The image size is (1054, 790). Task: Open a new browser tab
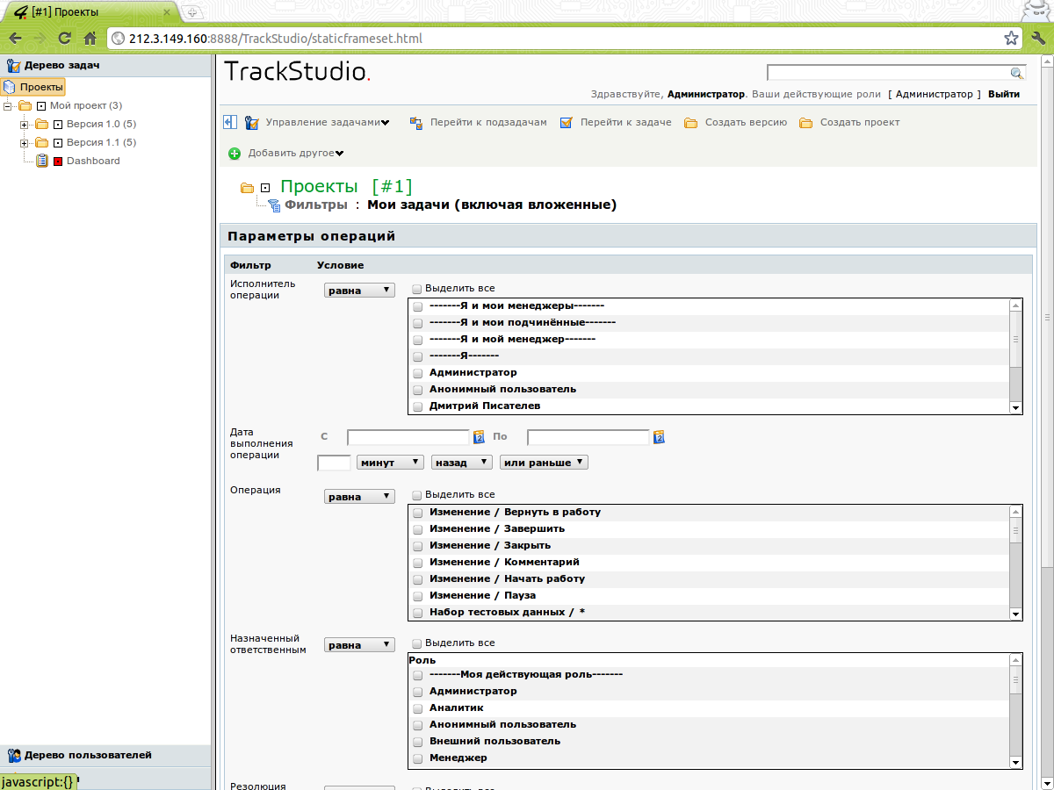192,12
